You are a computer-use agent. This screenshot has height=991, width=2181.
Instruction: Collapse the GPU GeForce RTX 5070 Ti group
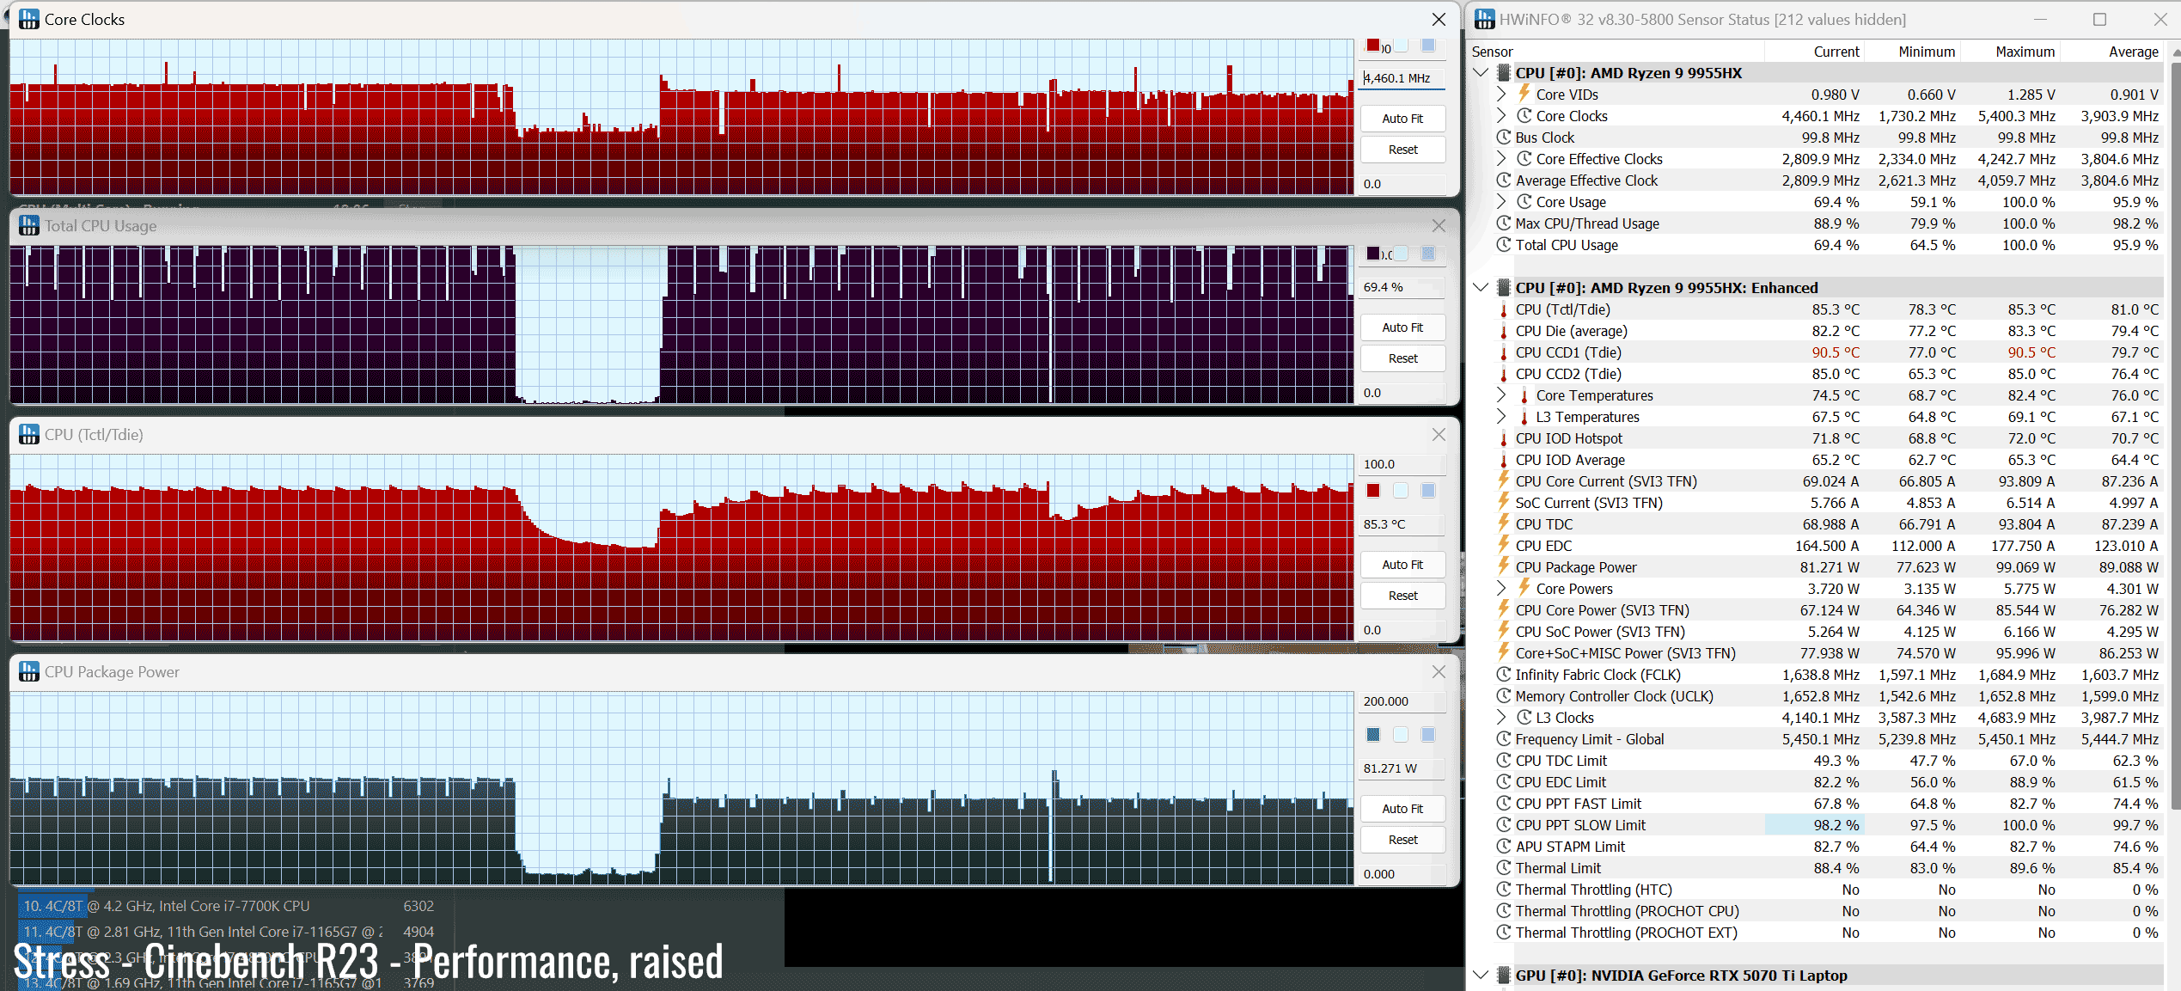(x=1481, y=975)
